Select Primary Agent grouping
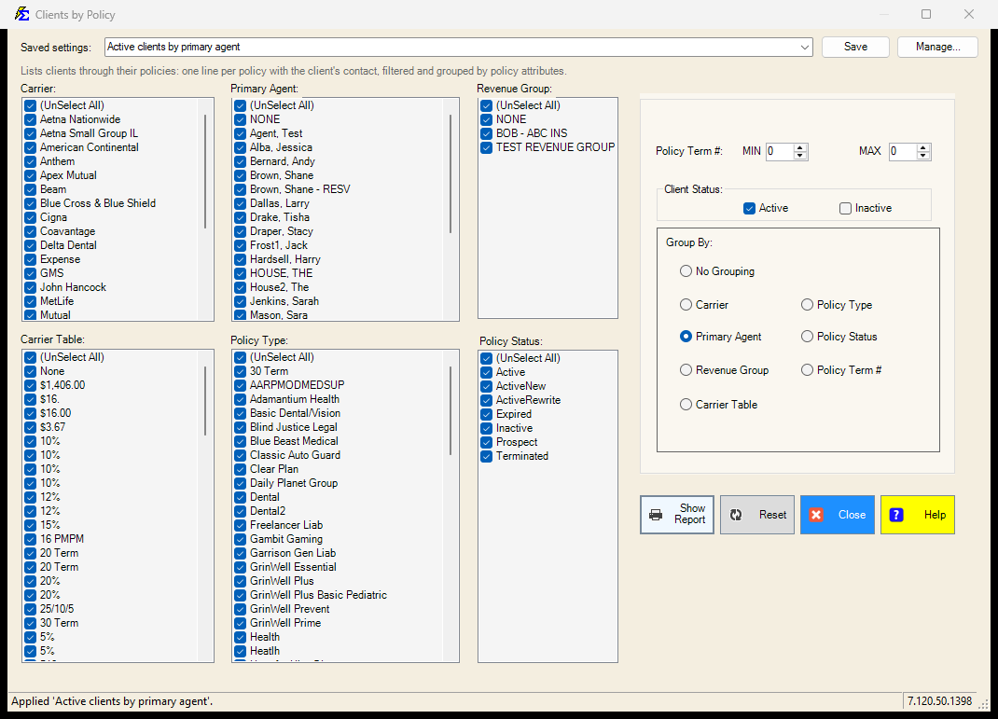The image size is (998, 719). tap(686, 337)
